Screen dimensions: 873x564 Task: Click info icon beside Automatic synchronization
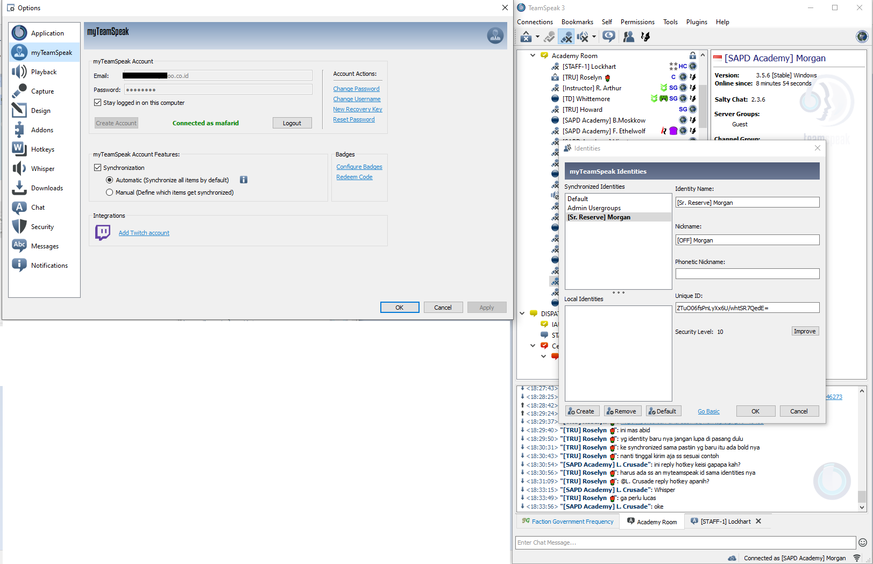tap(243, 180)
